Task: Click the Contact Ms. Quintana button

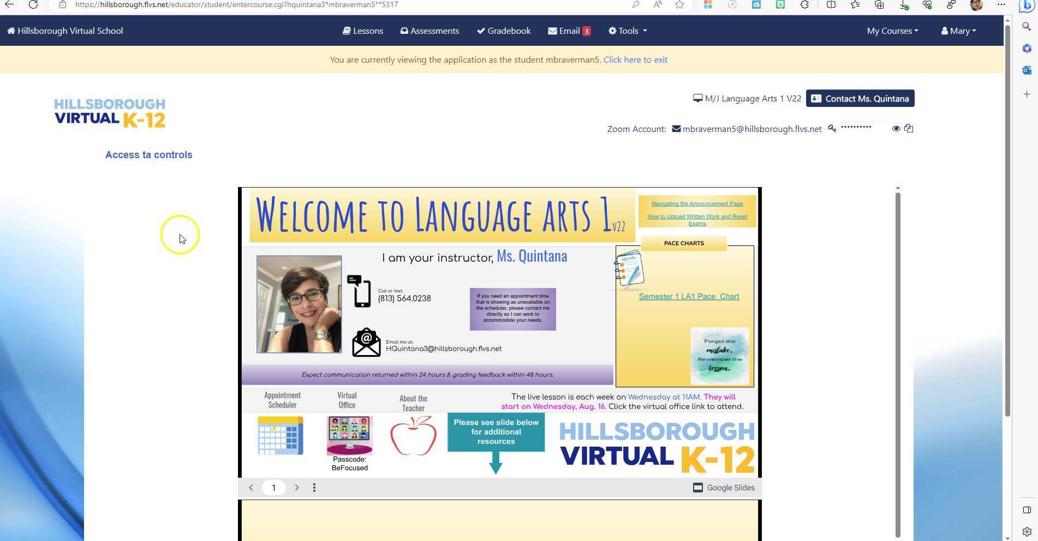Action: coord(860,99)
